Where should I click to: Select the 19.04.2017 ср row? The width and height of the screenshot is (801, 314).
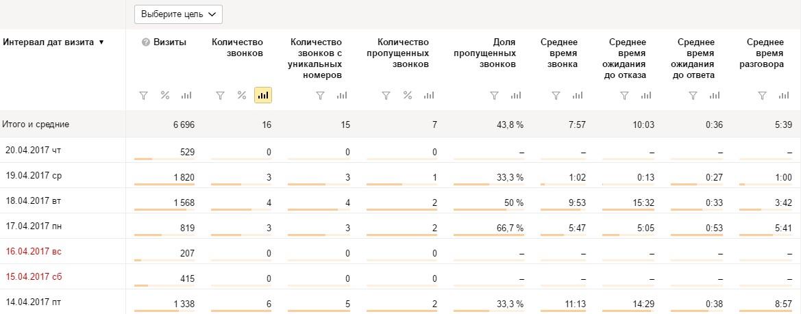point(400,175)
